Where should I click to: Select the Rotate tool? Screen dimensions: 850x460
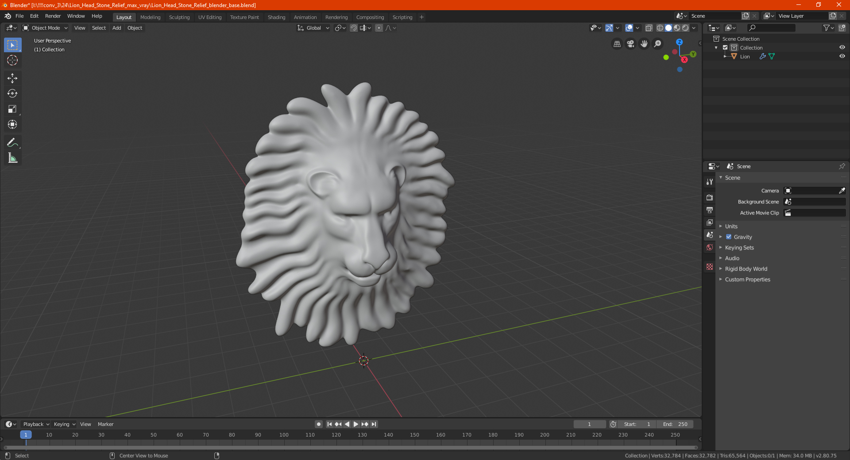pos(12,93)
